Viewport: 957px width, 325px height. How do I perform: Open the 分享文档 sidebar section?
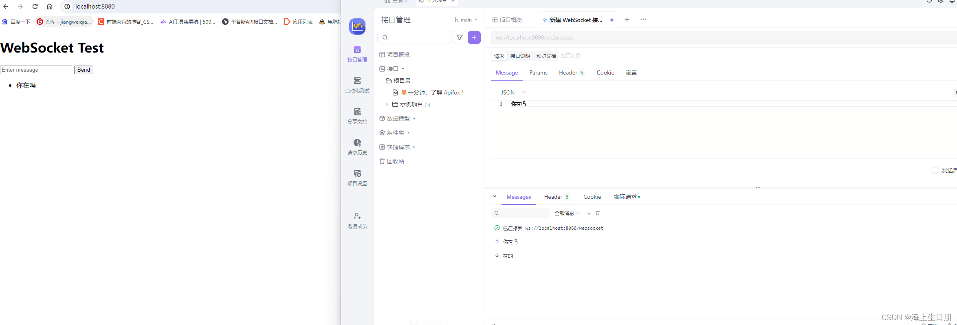[357, 116]
